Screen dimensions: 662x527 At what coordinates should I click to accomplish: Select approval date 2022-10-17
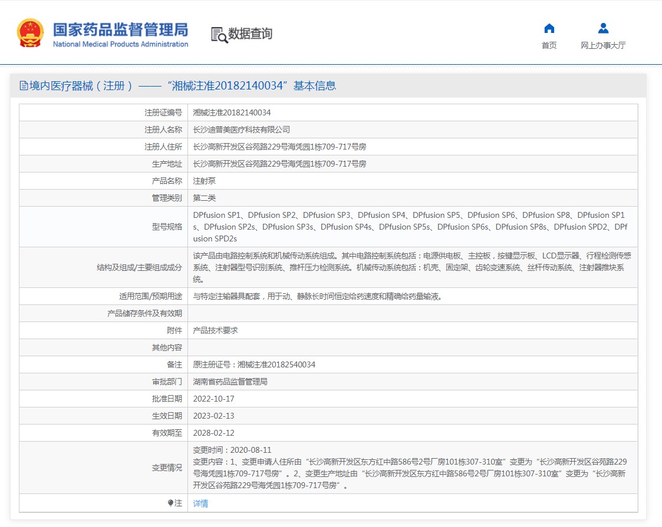(213, 399)
